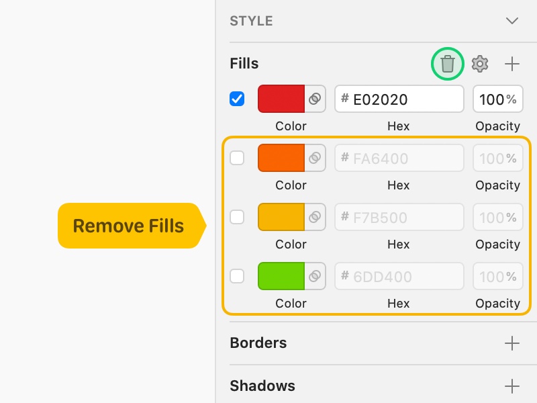Disable the E02020 red fill checkbox
This screenshot has height=403, width=537.
click(x=237, y=99)
